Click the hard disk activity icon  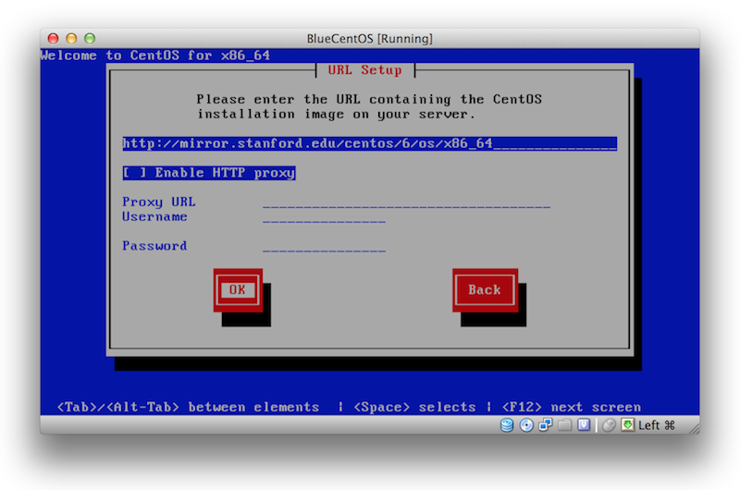pyautogui.click(x=507, y=425)
